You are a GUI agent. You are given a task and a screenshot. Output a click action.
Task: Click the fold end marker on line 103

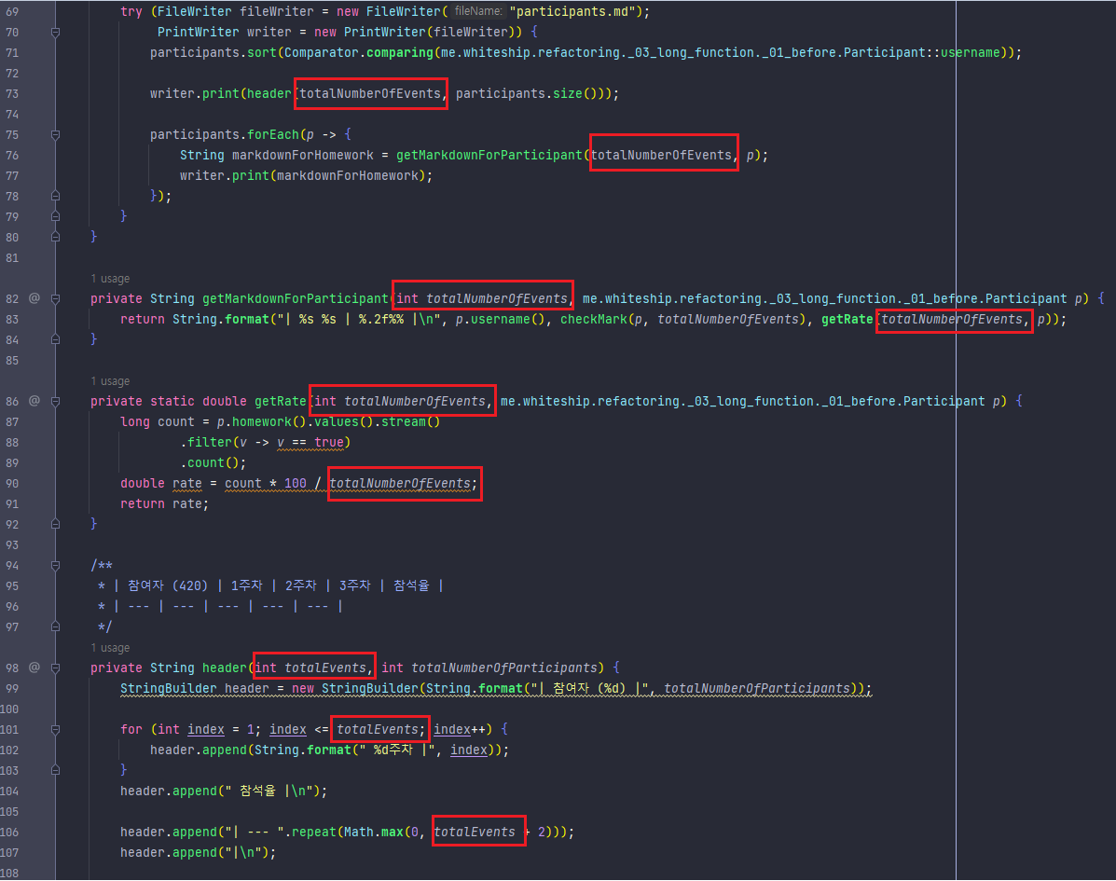pos(56,770)
